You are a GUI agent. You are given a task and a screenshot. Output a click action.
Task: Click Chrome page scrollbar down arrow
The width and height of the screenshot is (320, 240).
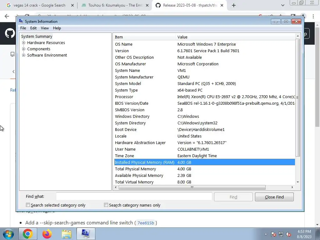tap(317, 225)
